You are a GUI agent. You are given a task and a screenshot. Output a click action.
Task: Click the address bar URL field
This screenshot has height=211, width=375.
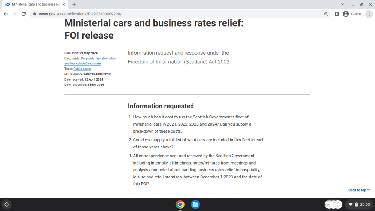179,14
